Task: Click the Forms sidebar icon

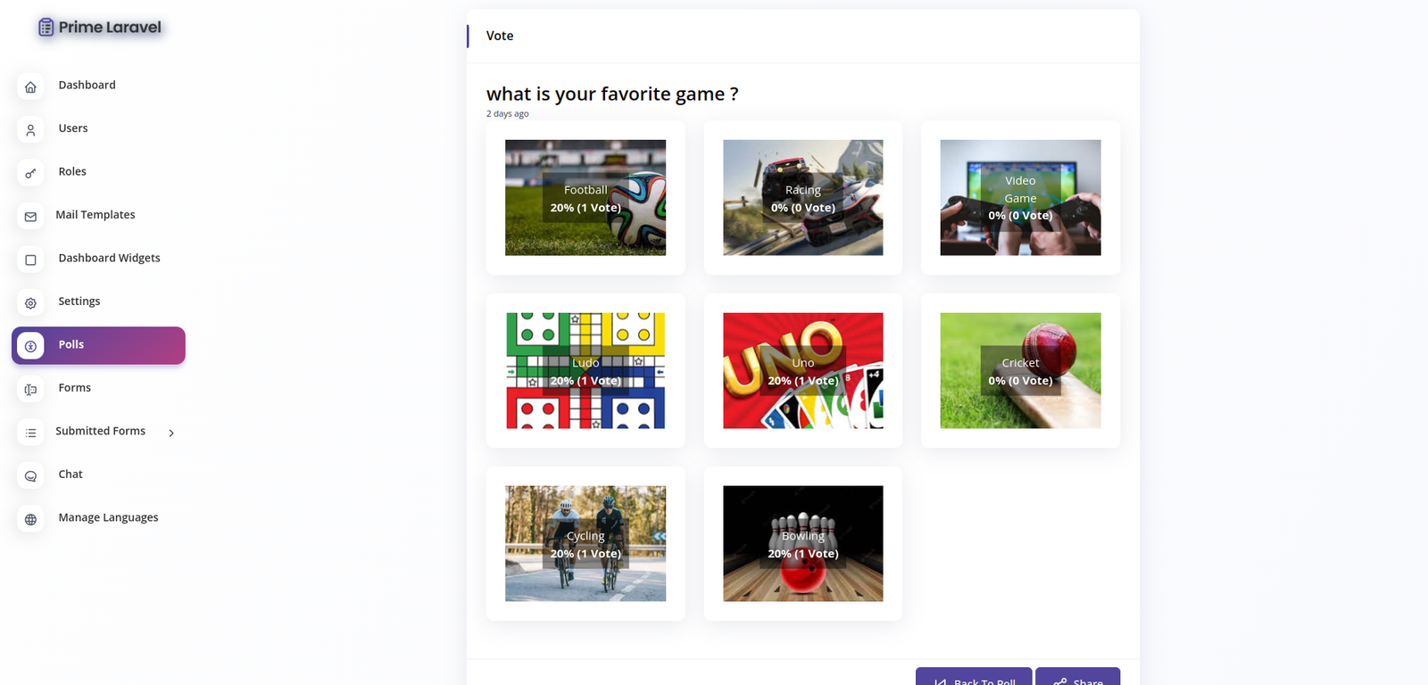Action: pos(30,390)
